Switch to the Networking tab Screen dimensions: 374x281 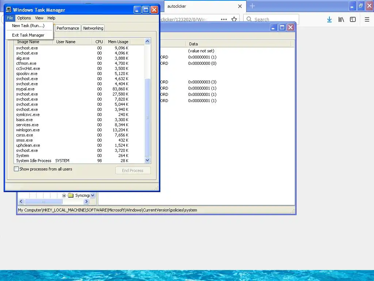pyautogui.click(x=93, y=28)
